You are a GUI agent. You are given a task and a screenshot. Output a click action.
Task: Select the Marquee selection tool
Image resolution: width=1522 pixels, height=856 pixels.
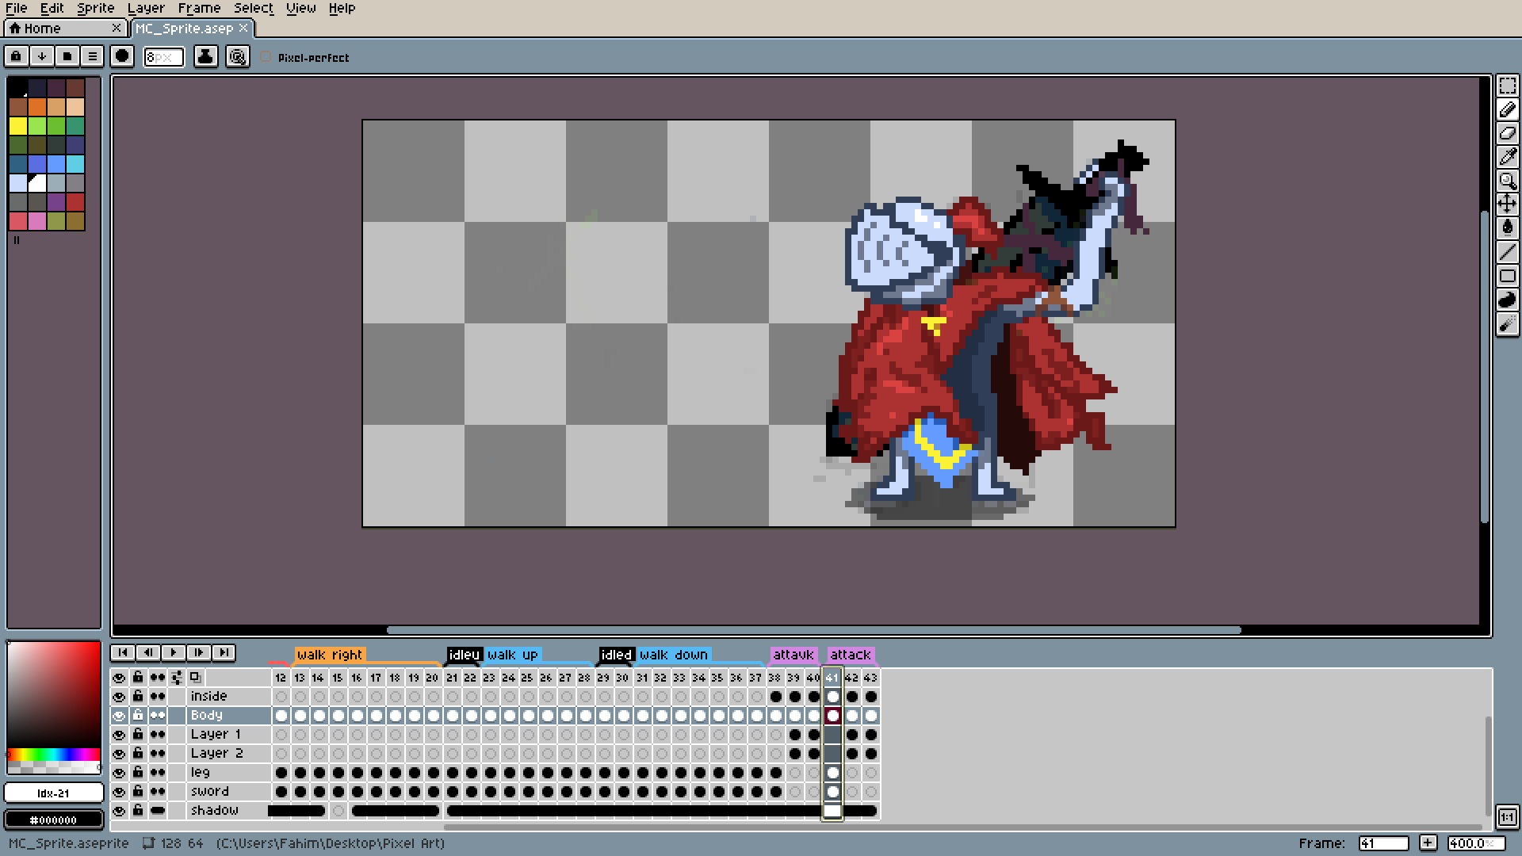click(x=1507, y=86)
